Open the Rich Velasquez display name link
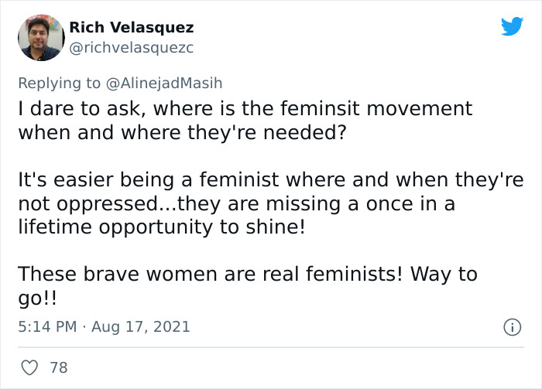The image size is (542, 389). coord(132,28)
